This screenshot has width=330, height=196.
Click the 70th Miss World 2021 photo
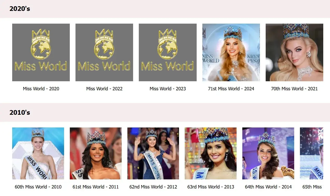[294, 52]
